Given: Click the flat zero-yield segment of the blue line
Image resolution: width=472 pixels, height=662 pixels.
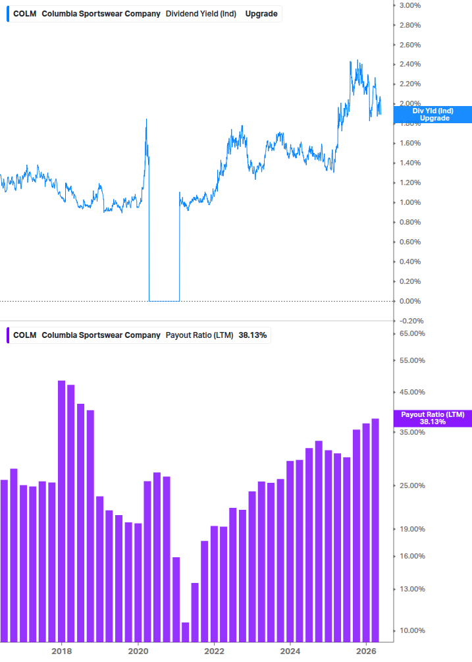Looking at the screenshot, I should click(x=165, y=301).
